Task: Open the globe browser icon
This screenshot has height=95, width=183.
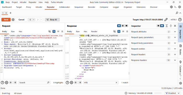Action: click(x=171, y=7)
